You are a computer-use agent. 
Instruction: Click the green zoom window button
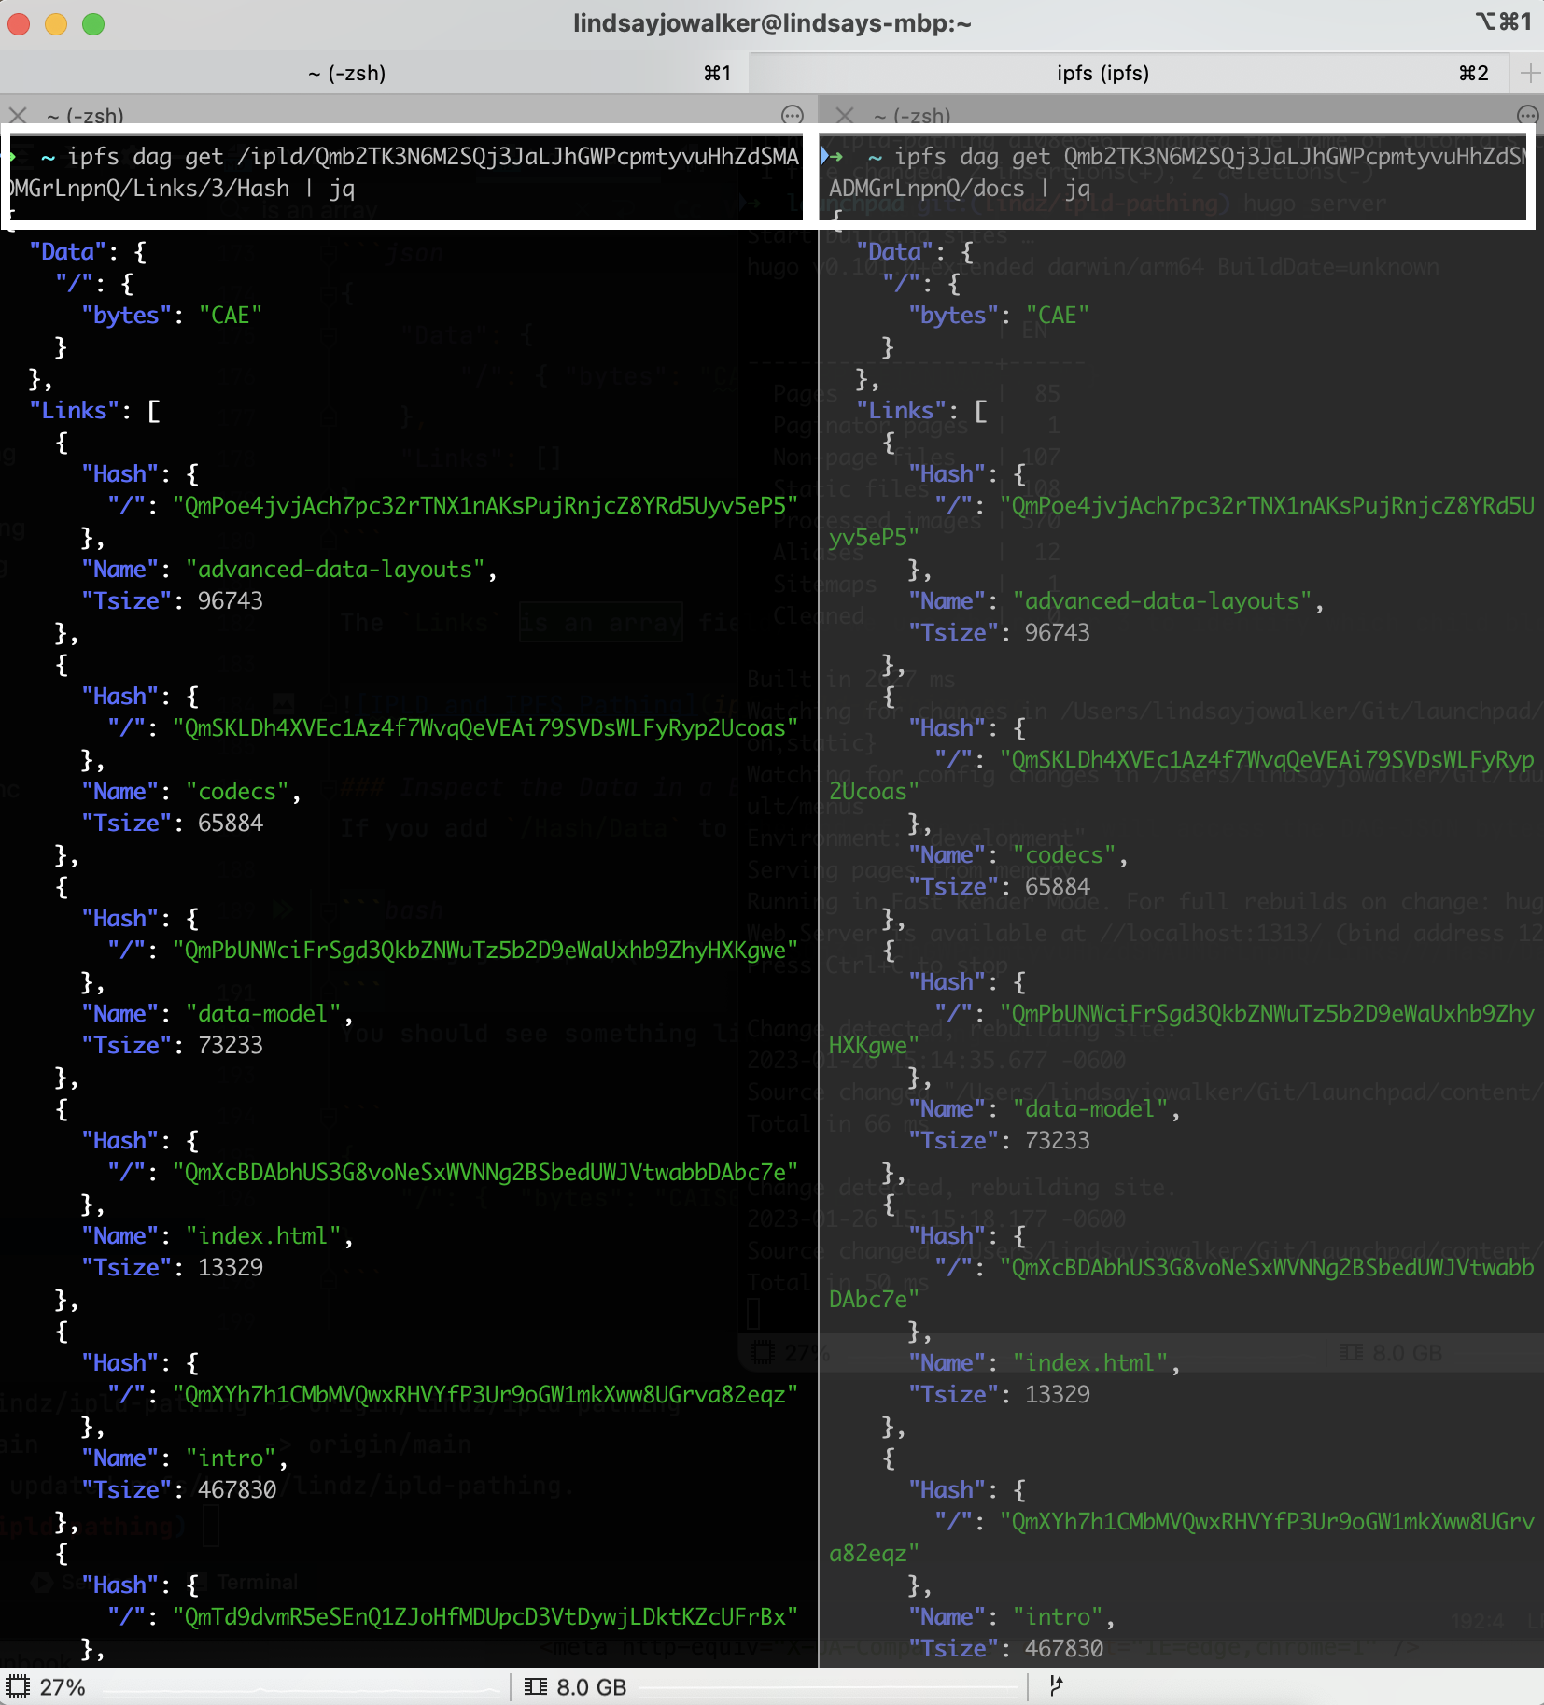pos(93,24)
